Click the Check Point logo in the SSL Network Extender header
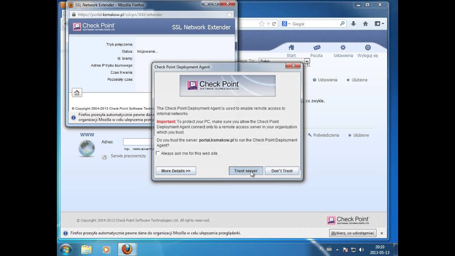Screen dimensions: 455x256 (x=94, y=27)
